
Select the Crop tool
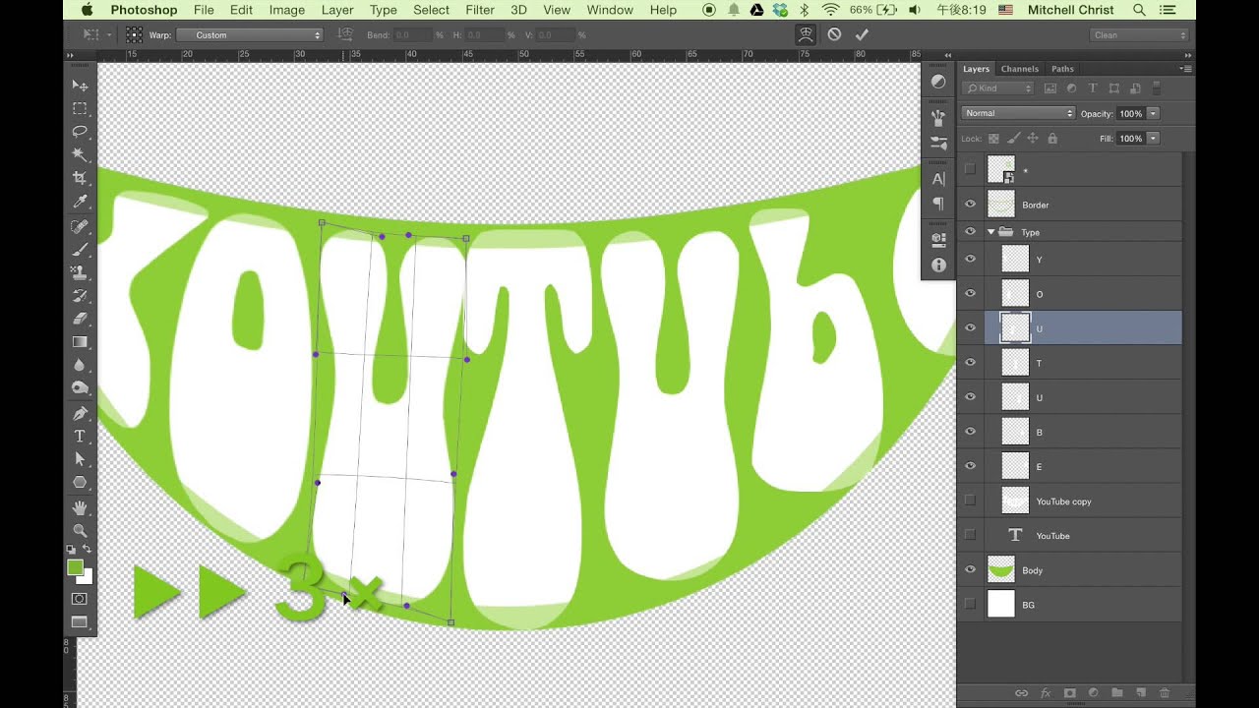click(80, 178)
